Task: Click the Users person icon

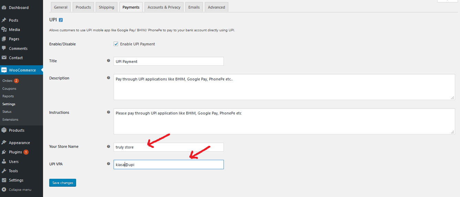Action: (4, 162)
